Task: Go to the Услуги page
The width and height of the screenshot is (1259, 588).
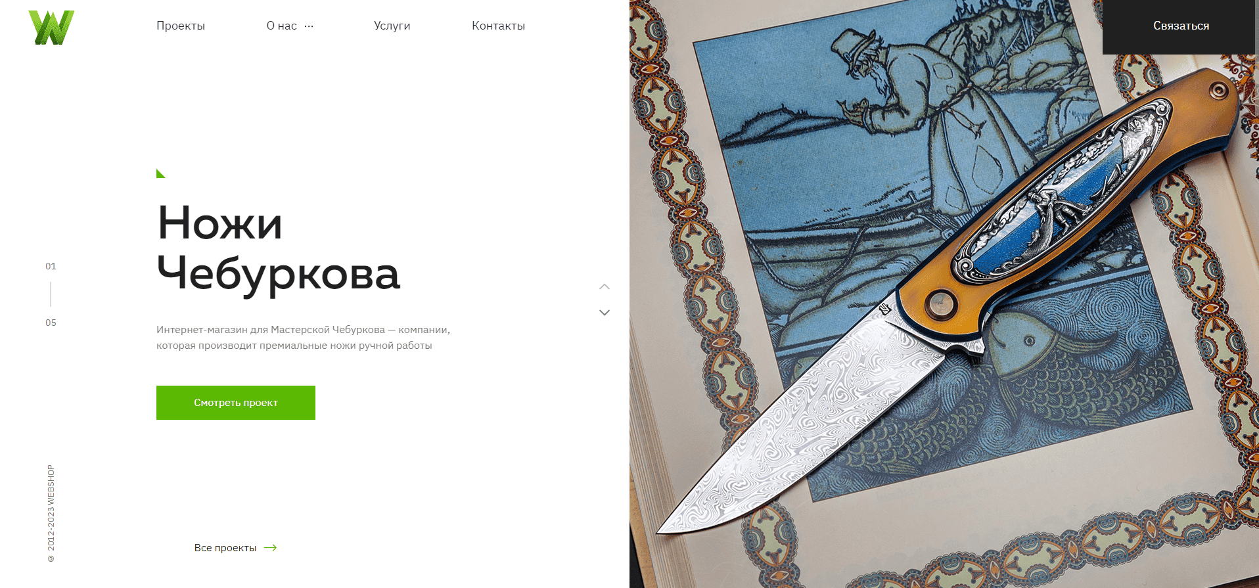Action: pos(392,26)
